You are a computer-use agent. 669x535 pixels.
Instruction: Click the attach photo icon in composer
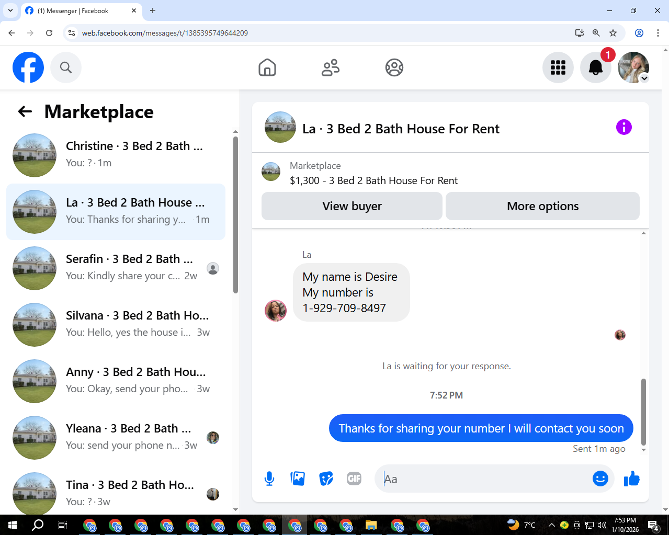coord(298,479)
